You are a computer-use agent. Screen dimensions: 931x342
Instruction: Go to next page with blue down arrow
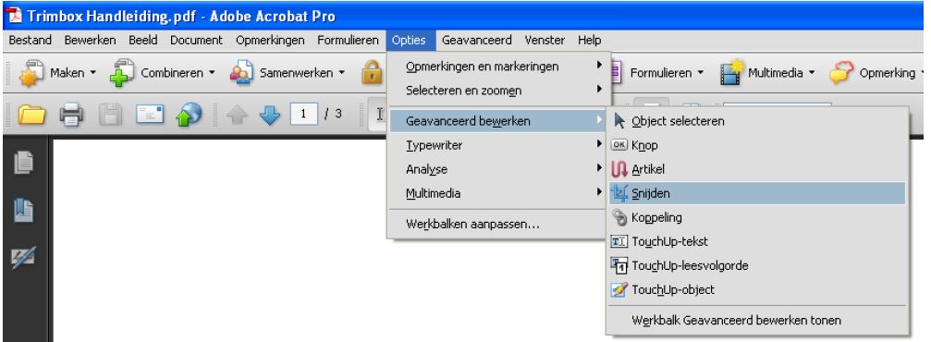[x=270, y=115]
